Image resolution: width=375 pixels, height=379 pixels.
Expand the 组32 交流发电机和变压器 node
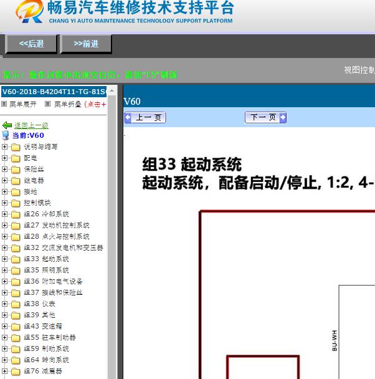[4, 247]
